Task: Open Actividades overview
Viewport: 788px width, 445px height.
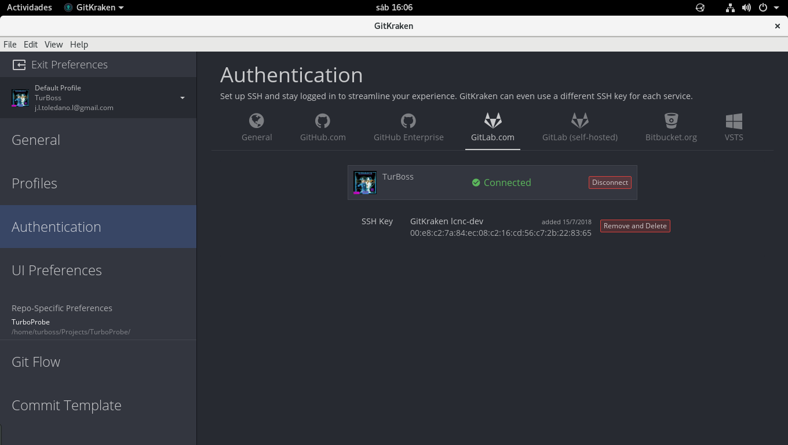Action: pyautogui.click(x=29, y=8)
